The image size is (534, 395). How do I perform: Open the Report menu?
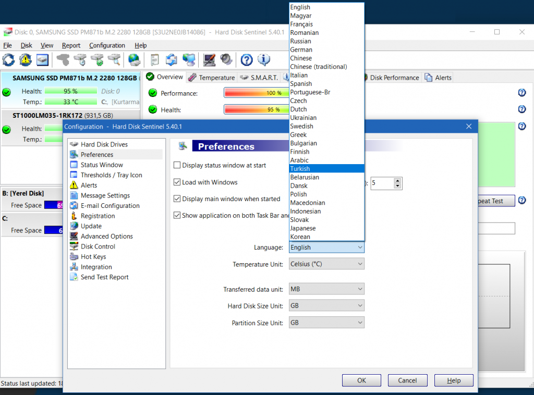pyautogui.click(x=71, y=45)
